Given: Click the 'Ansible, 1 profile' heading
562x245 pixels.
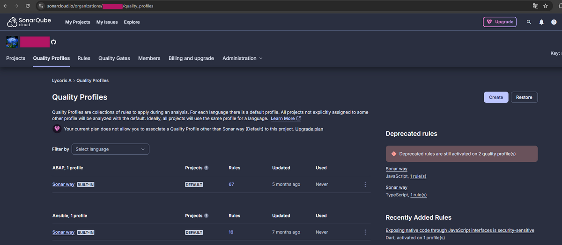Looking at the screenshot, I should 70,216.
